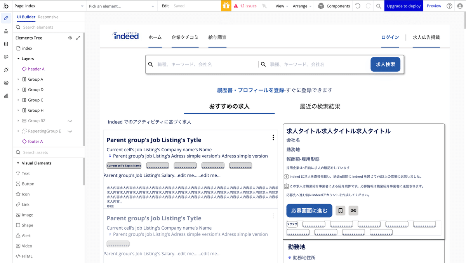Click the account avatar icon
Viewport: 466px width, 263px height.
tap(460, 6)
